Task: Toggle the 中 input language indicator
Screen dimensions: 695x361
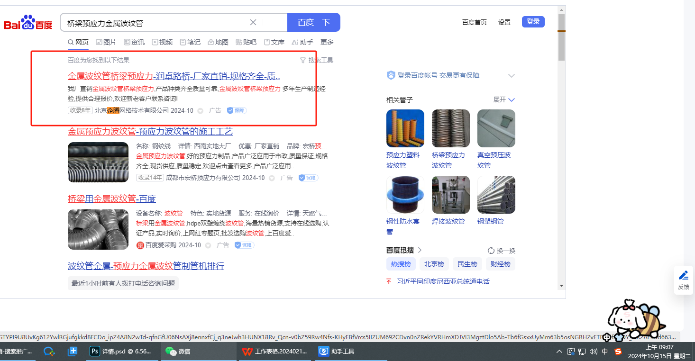Action: tap(605, 352)
